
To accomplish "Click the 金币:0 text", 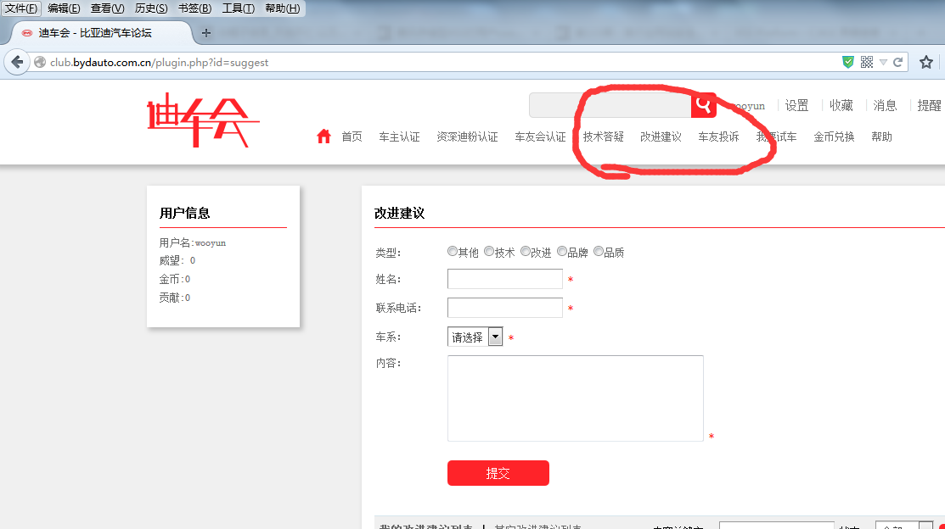I will coord(175,279).
